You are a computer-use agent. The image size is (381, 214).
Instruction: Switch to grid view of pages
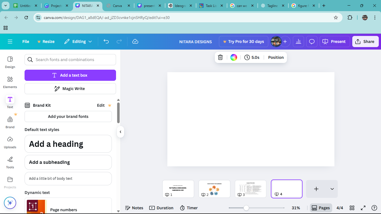pos(352,208)
